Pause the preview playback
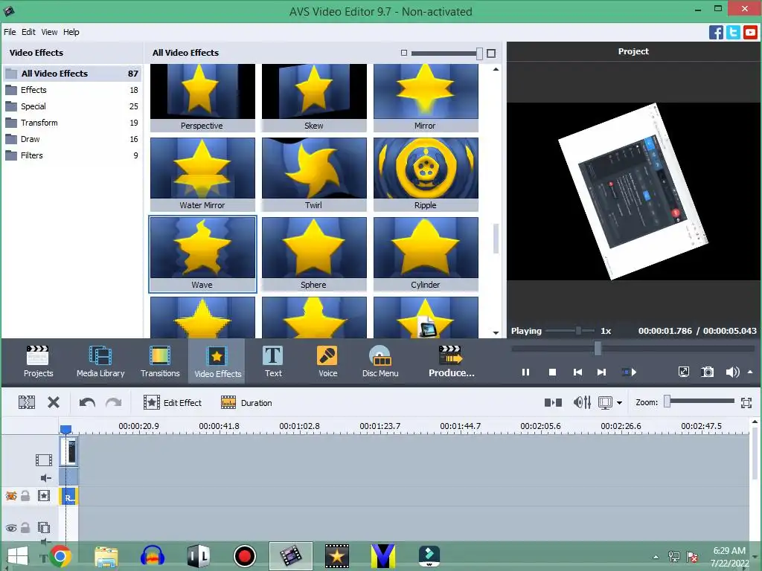Screen dimensions: 762x571 [525, 372]
